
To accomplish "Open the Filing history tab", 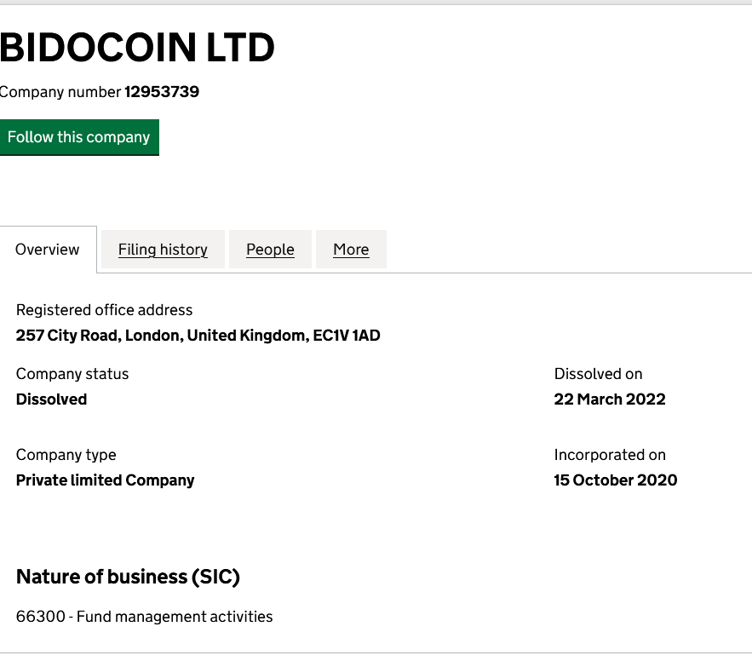I will [163, 250].
